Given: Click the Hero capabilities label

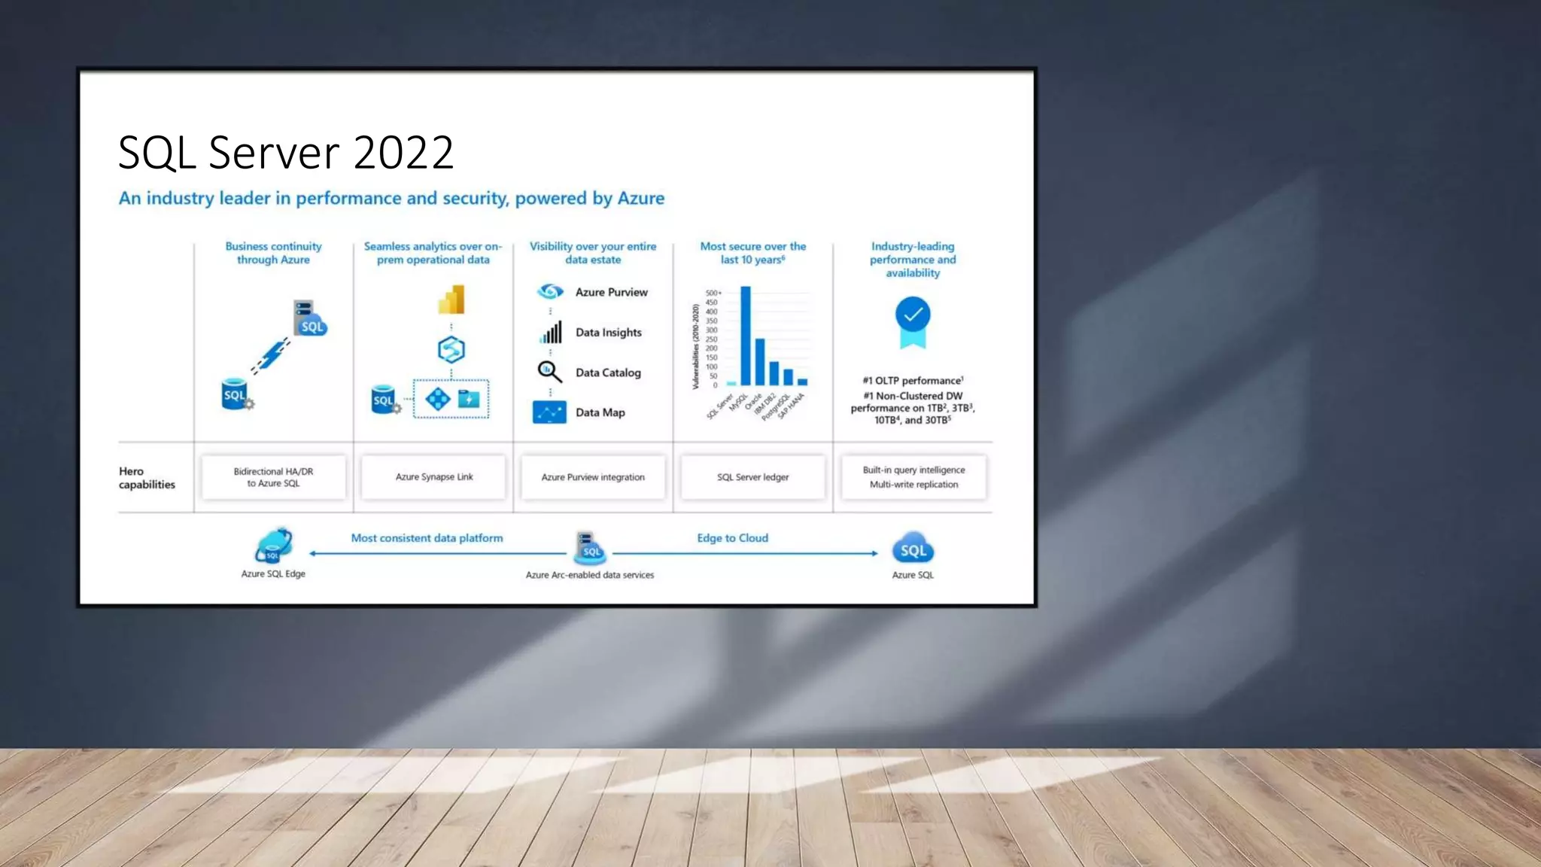Looking at the screenshot, I should click(147, 478).
